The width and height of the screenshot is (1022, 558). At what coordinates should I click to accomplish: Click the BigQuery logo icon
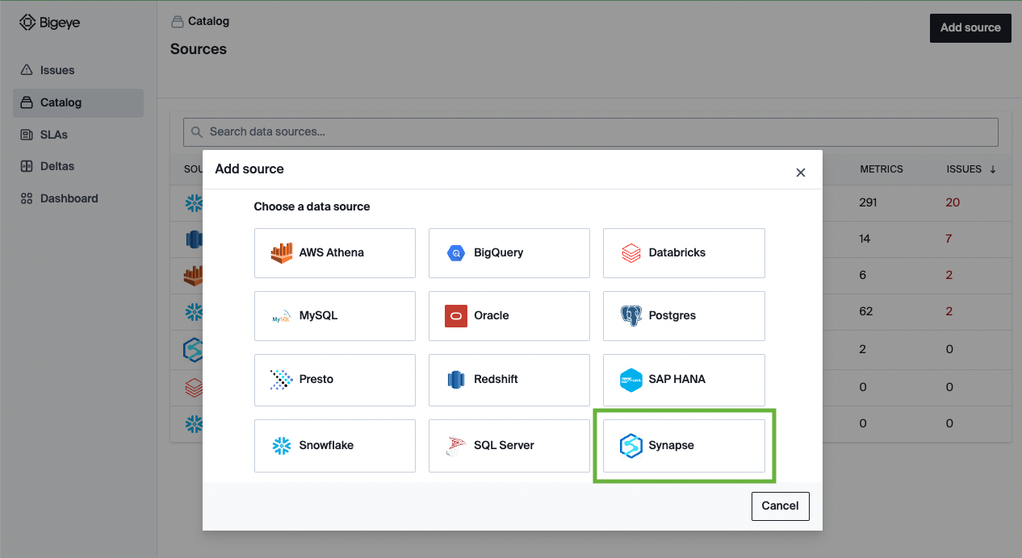(x=456, y=253)
